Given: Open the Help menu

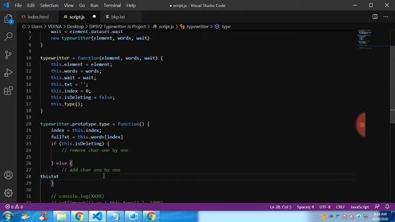Looking at the screenshot, I should click(131, 6).
